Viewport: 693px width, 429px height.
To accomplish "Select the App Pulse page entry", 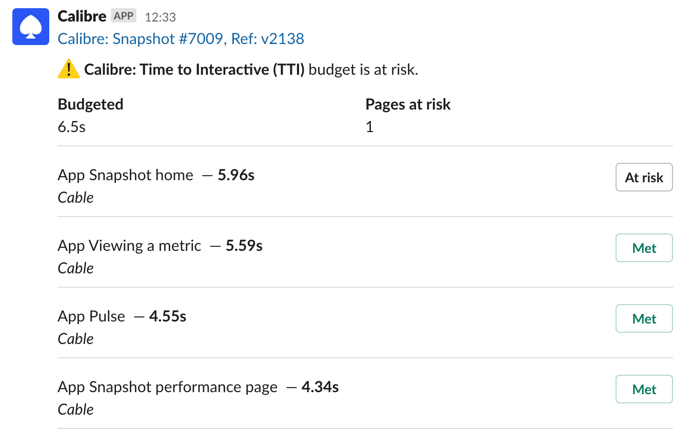I will coord(91,316).
